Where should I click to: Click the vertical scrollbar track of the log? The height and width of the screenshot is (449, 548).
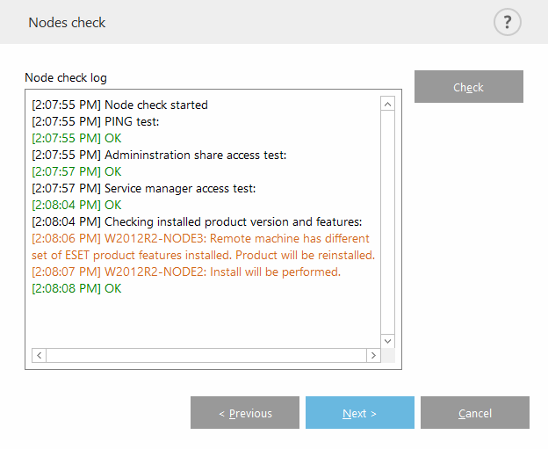(387, 220)
